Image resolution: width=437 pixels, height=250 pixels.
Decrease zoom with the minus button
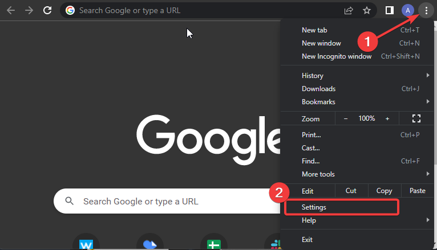click(x=346, y=119)
